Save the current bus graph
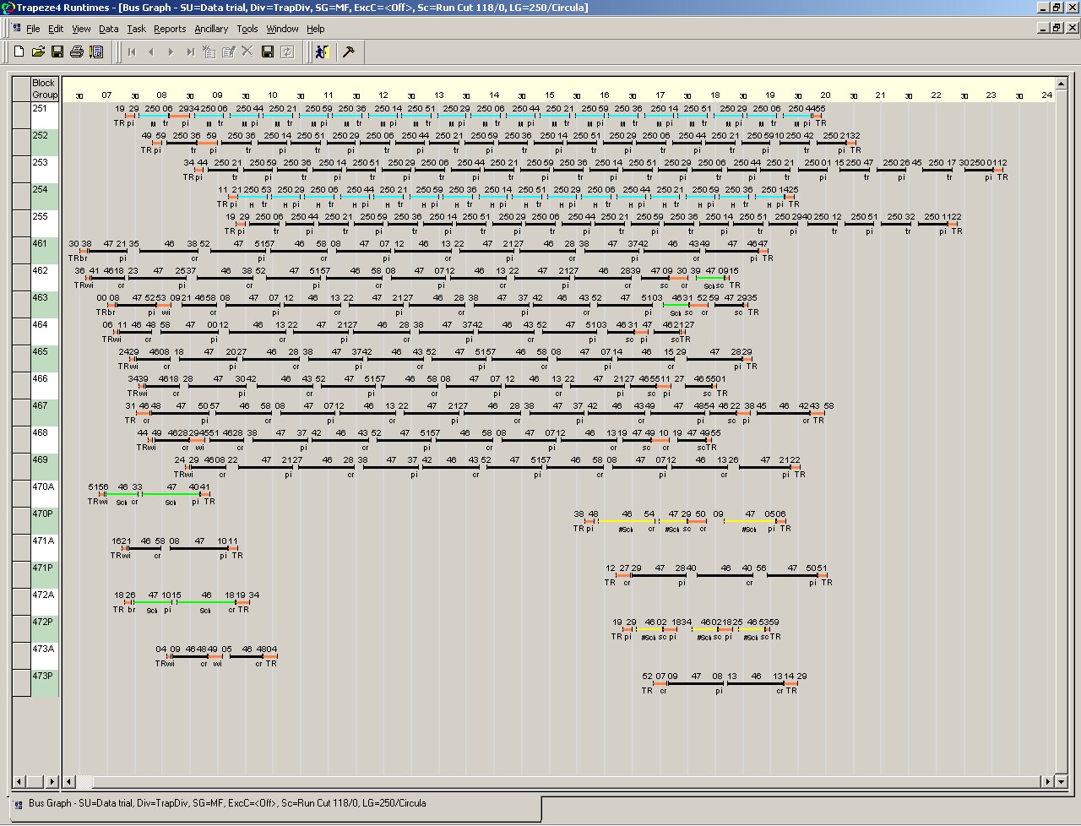The width and height of the screenshot is (1081, 826). point(57,52)
